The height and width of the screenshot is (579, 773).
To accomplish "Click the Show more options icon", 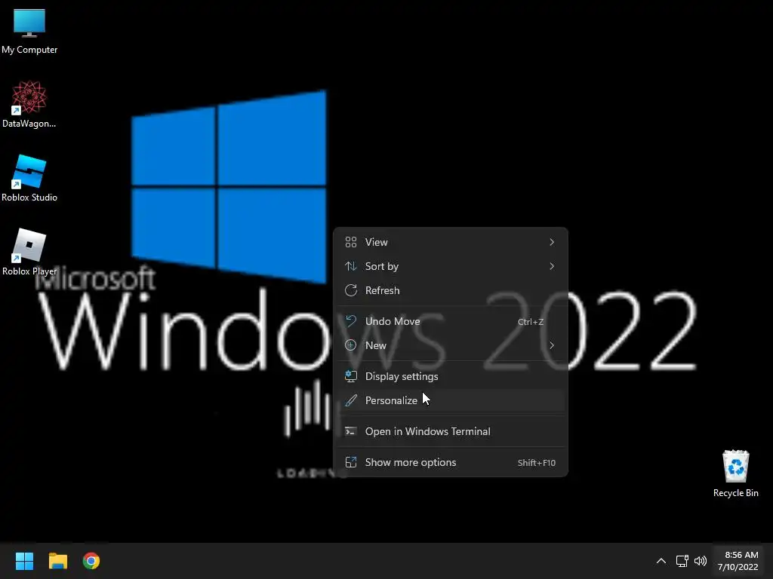I will point(350,462).
